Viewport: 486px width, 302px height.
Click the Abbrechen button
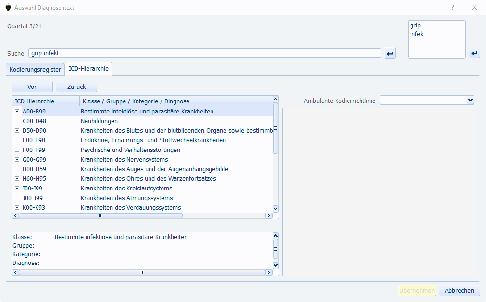(460, 290)
